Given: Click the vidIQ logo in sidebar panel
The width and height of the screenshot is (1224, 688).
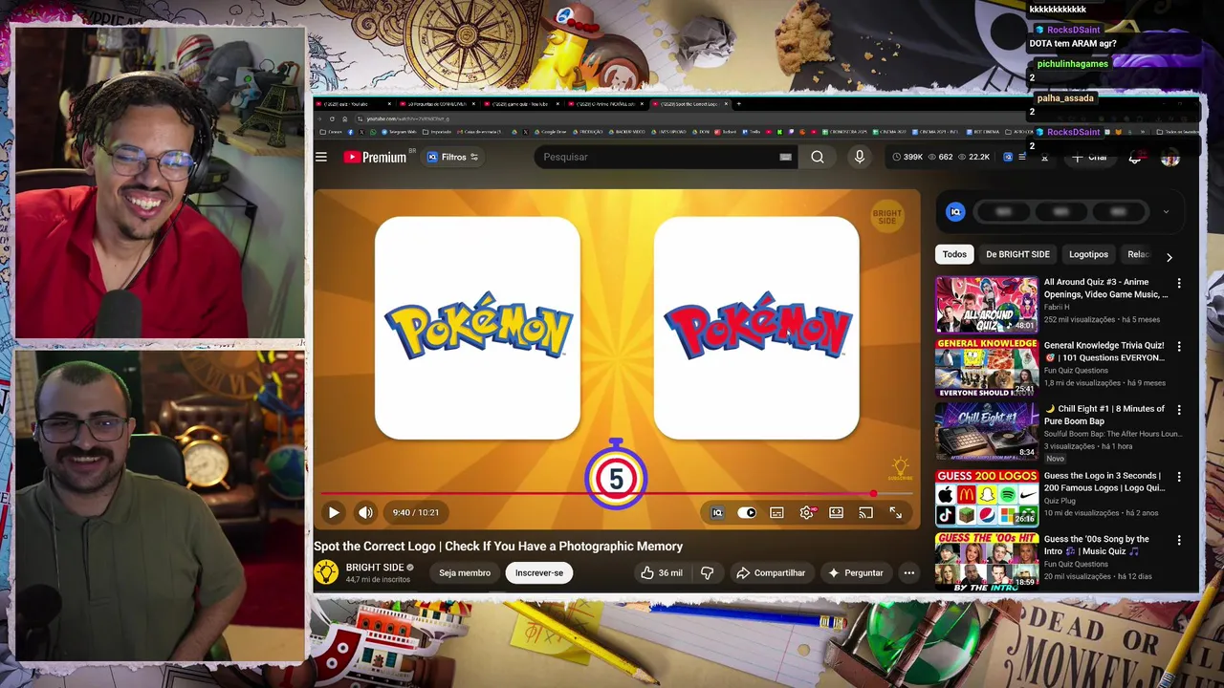Looking at the screenshot, I should (x=955, y=212).
